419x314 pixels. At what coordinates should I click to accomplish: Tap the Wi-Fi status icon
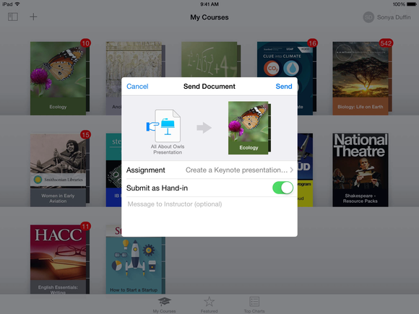[17, 4]
